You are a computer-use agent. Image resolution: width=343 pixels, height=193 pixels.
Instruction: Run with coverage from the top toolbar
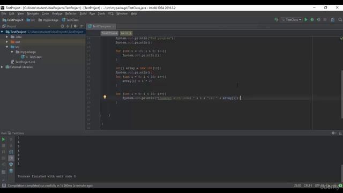point(318,20)
